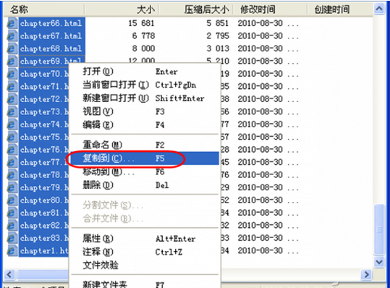Choose 当前窗口打开(I) menu entry
The image size is (390, 288).
pos(145,85)
